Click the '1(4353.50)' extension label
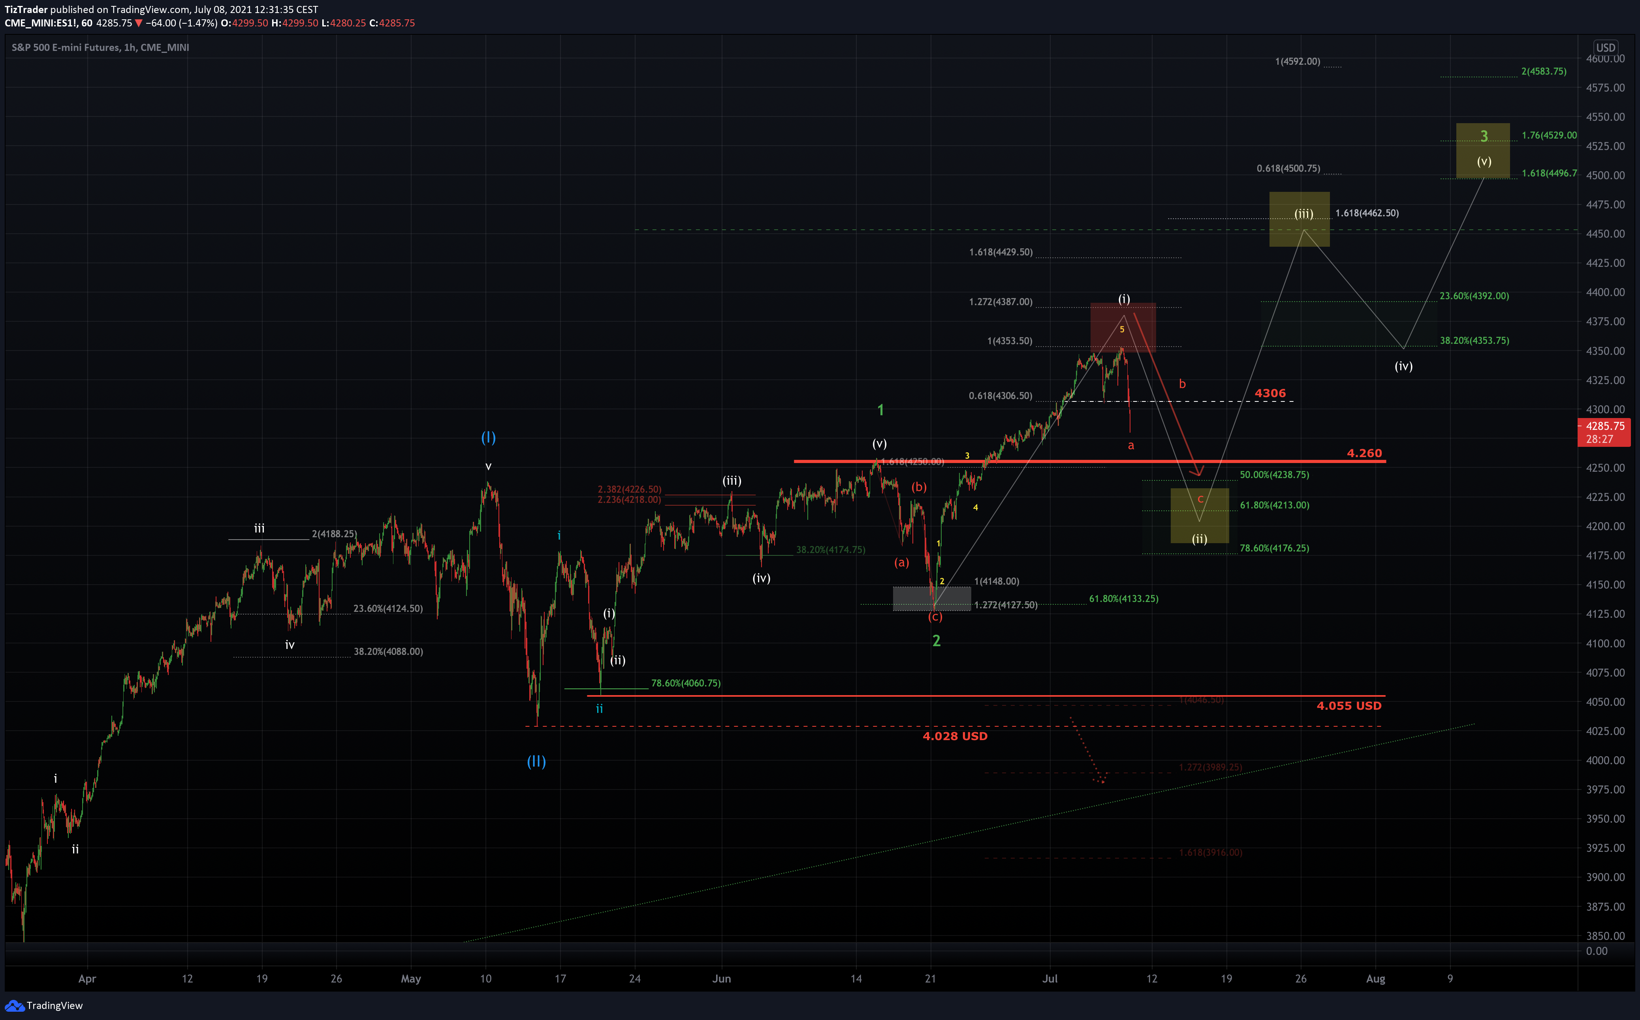The image size is (1640, 1020). (x=1009, y=341)
